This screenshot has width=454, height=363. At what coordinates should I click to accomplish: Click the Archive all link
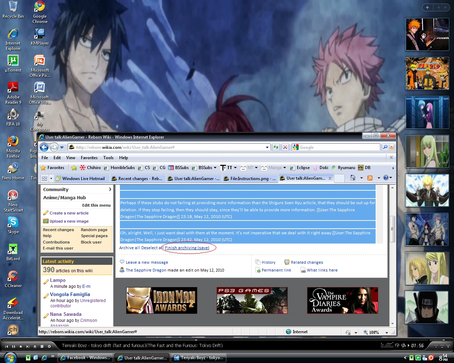pos(129,248)
